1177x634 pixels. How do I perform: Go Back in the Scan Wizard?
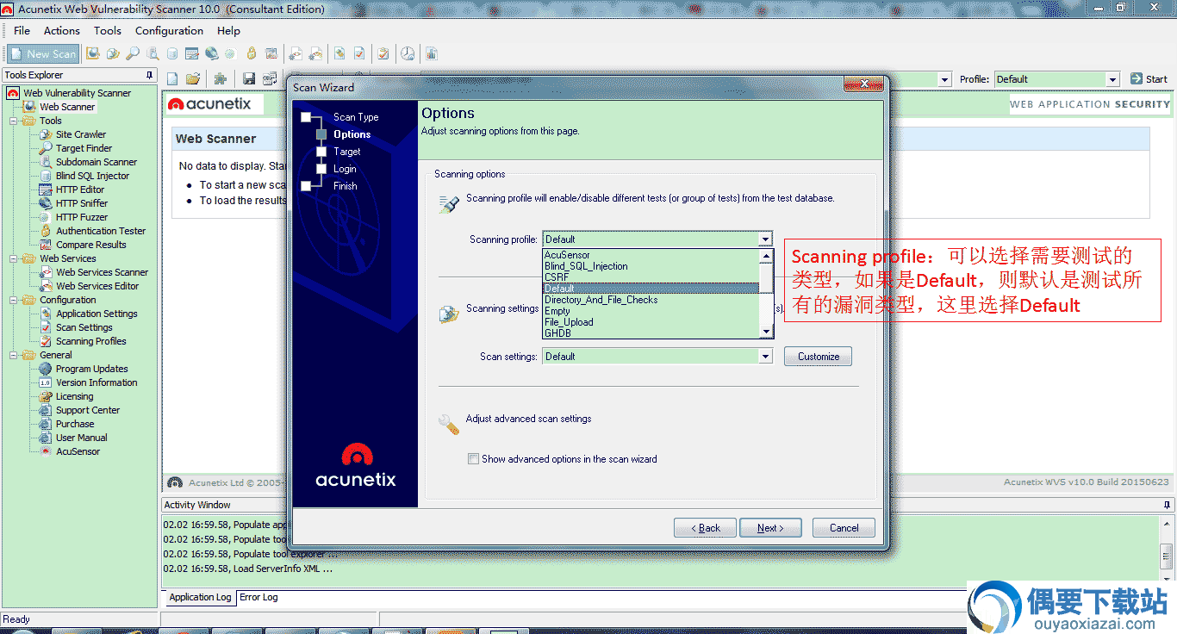(705, 528)
